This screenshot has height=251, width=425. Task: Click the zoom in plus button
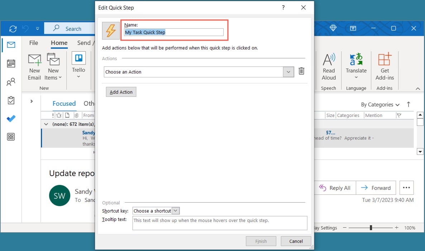(397, 228)
